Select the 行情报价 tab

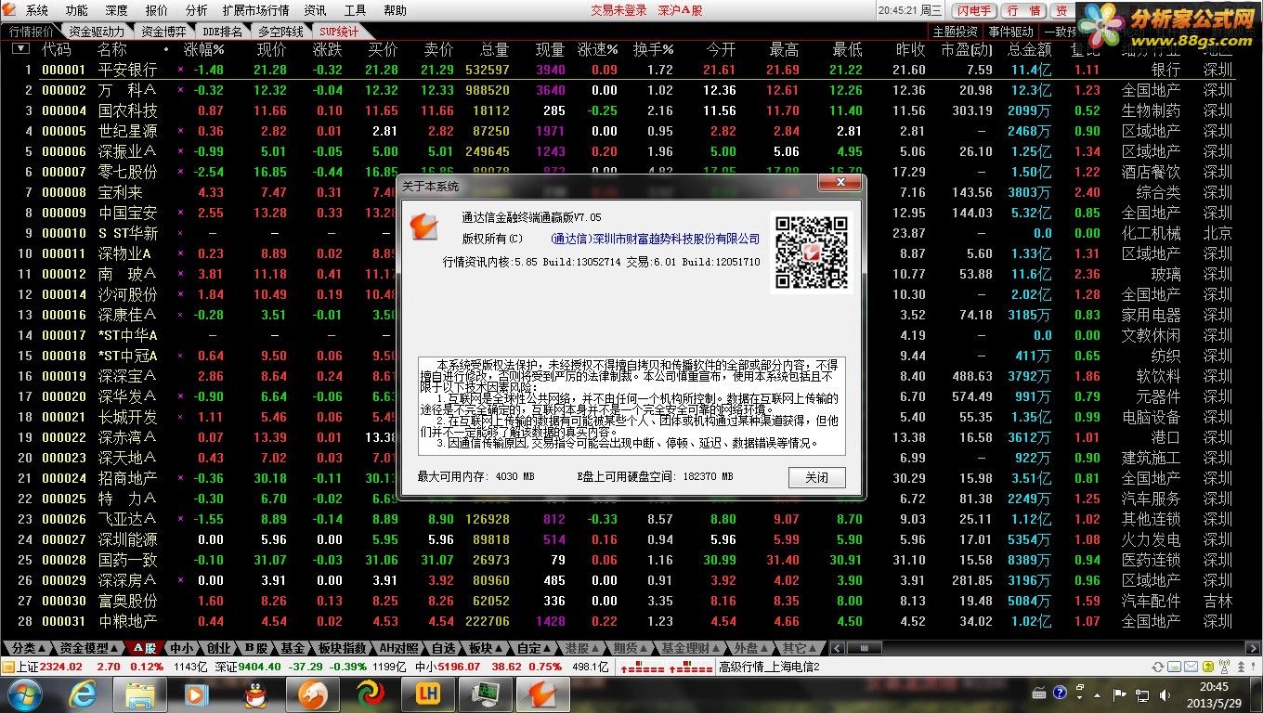pos(31,31)
